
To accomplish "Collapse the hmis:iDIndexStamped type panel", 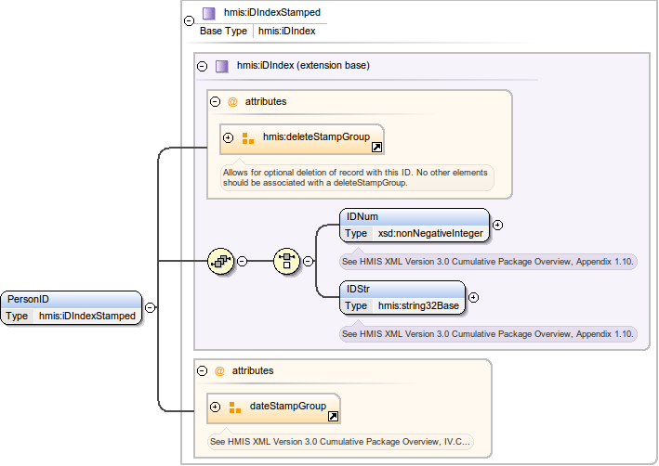I will [190, 20].
